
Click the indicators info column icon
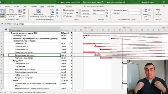[x=6, y=30]
